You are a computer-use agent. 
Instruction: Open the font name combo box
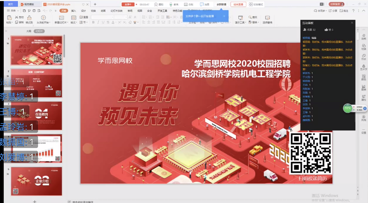coord(102,17)
